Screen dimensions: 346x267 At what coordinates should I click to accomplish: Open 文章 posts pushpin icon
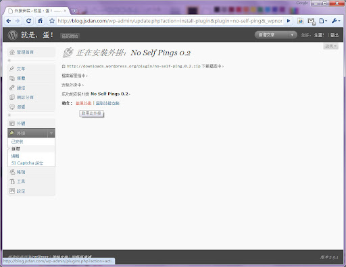click(x=12, y=69)
